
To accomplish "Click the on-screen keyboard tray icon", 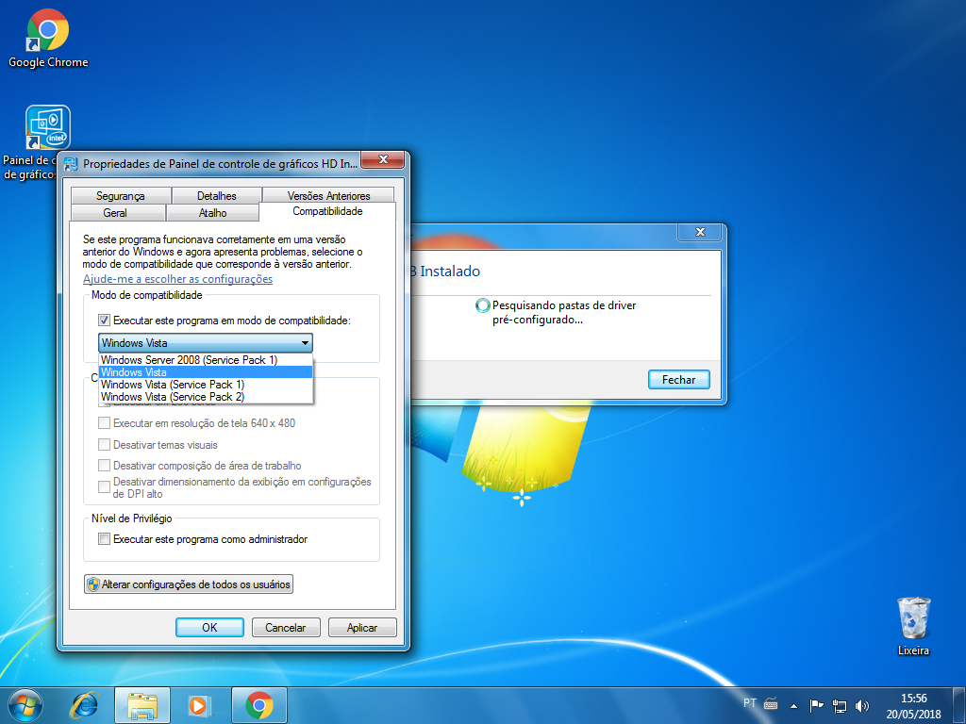I will tap(771, 703).
